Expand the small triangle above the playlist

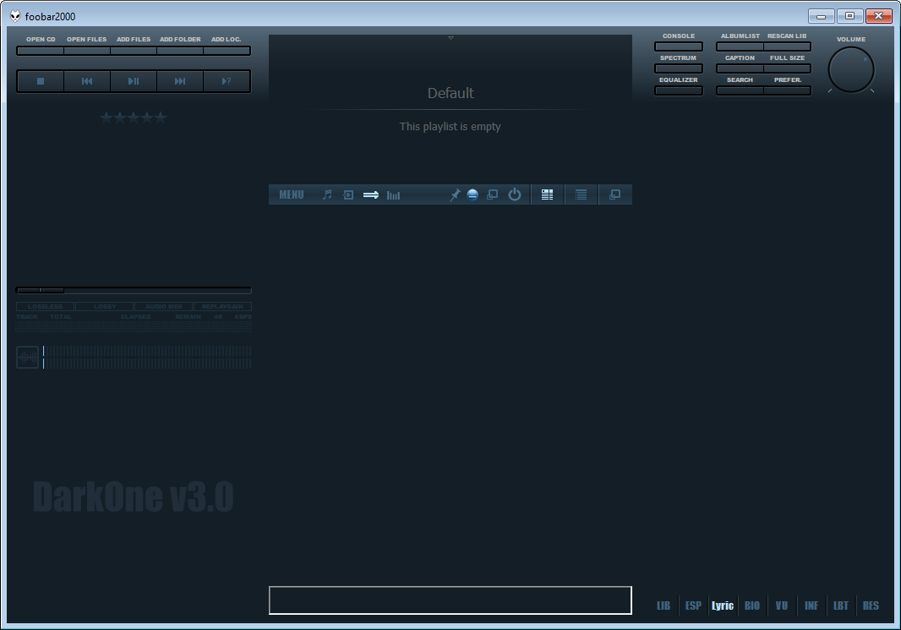[x=450, y=38]
